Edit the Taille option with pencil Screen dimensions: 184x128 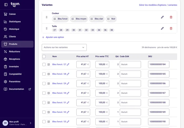point(162,28)
